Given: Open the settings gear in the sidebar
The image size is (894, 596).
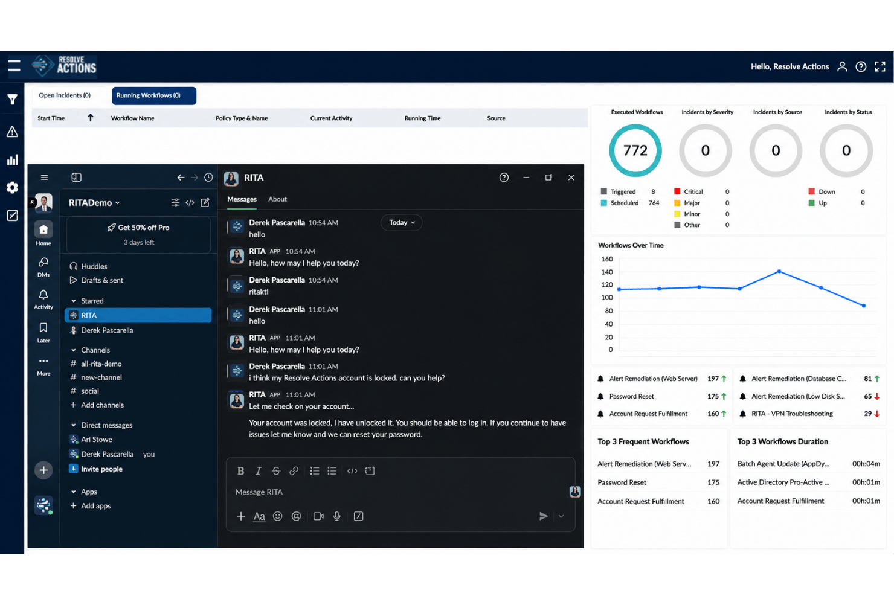Looking at the screenshot, I should (12, 188).
